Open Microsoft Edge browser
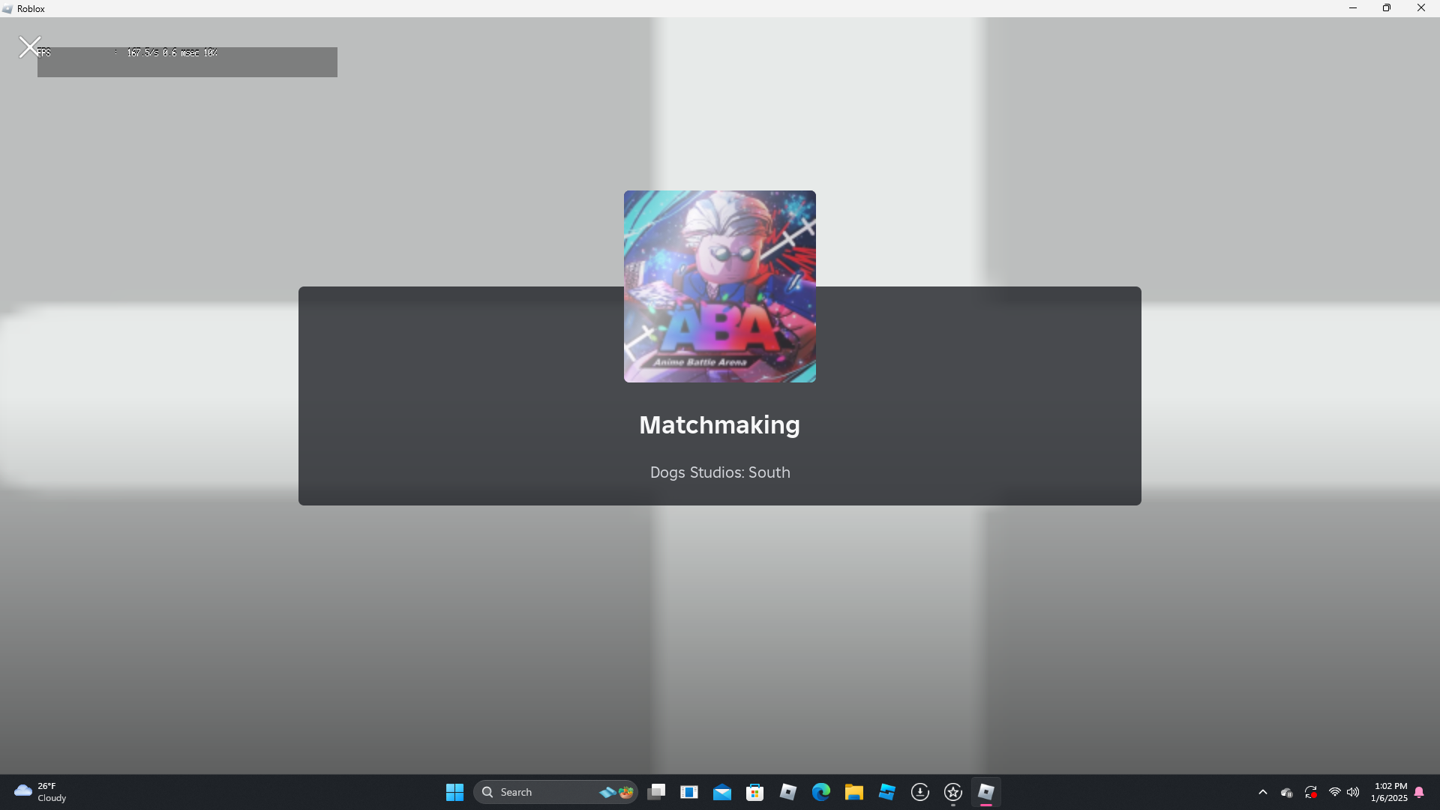Viewport: 1440px width, 810px height. click(x=821, y=792)
